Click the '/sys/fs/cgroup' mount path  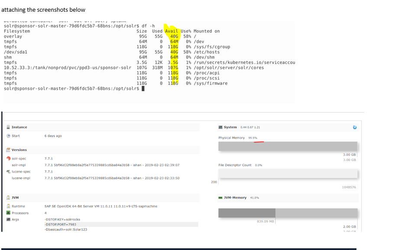pyautogui.click(x=212, y=47)
